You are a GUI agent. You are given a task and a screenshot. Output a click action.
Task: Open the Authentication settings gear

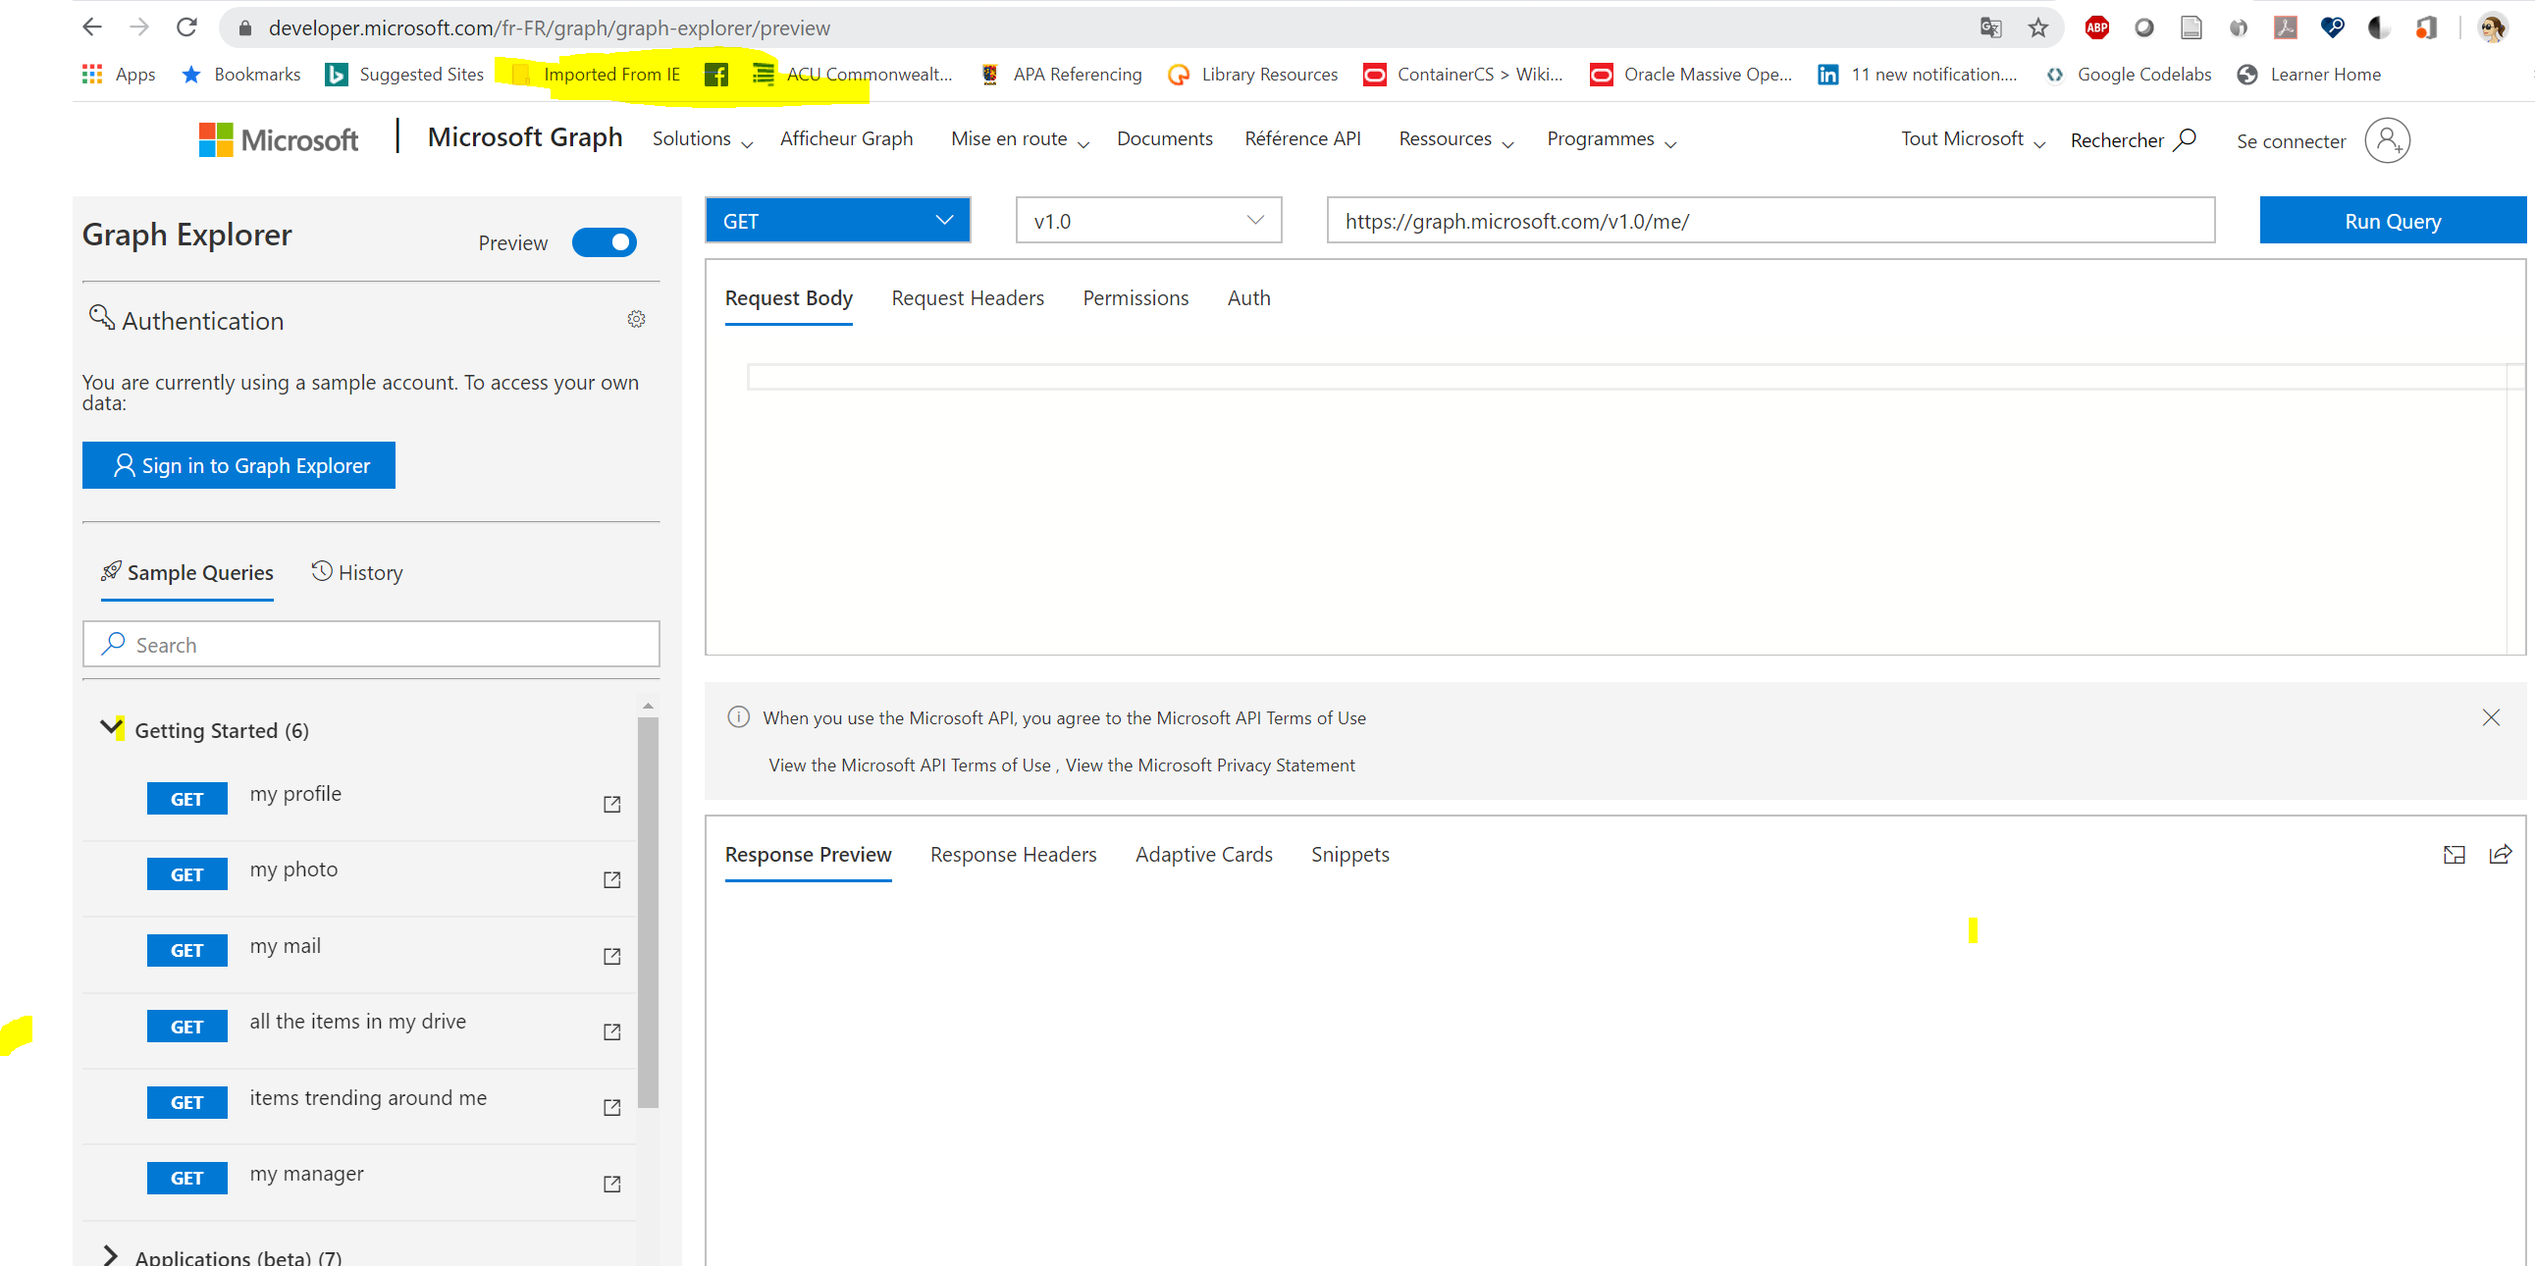[x=637, y=319]
